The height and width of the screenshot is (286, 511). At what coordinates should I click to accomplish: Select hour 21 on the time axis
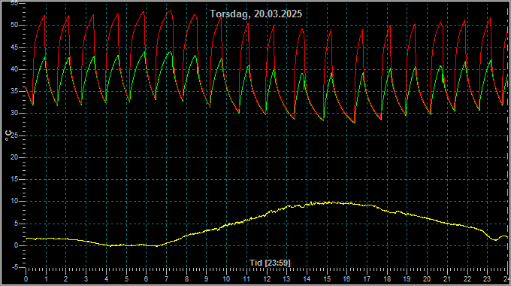[x=447, y=279]
